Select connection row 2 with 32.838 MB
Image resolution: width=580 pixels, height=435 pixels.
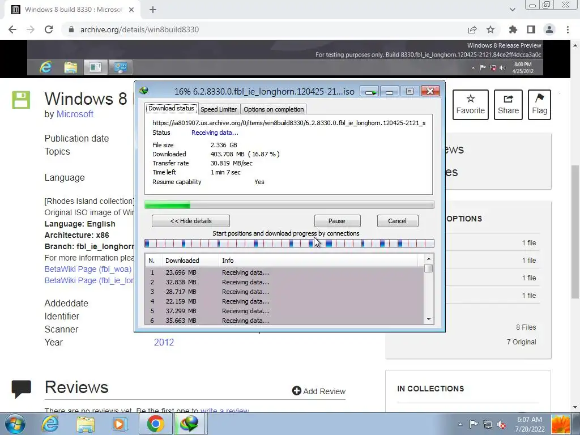point(284,282)
